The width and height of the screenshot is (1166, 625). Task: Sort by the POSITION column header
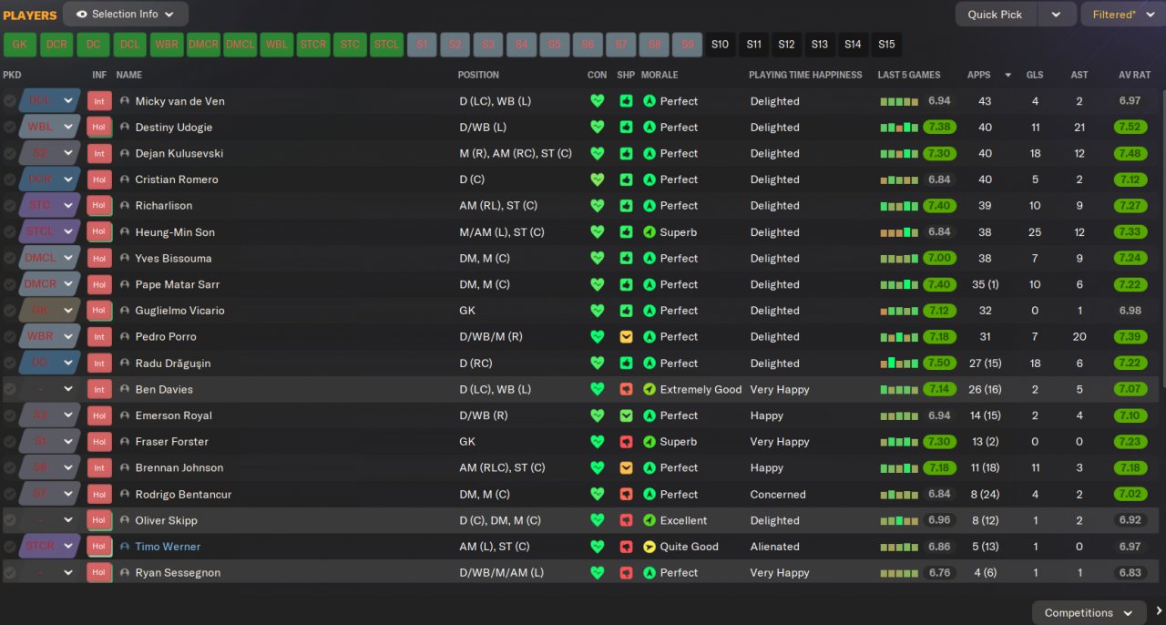(x=478, y=75)
